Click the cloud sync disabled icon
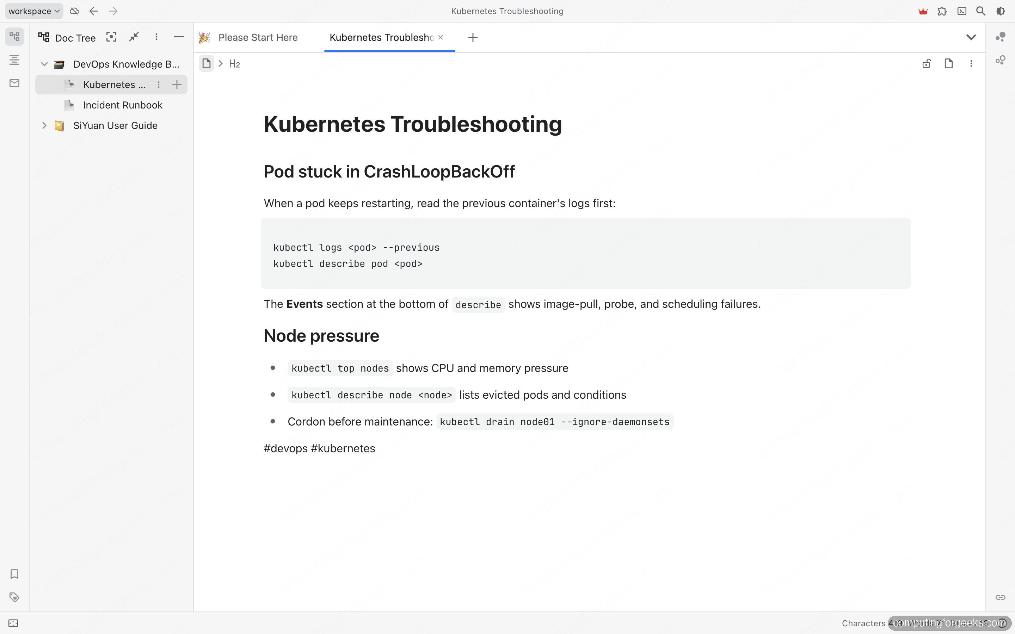The height and width of the screenshot is (634, 1015). pyautogui.click(x=75, y=11)
